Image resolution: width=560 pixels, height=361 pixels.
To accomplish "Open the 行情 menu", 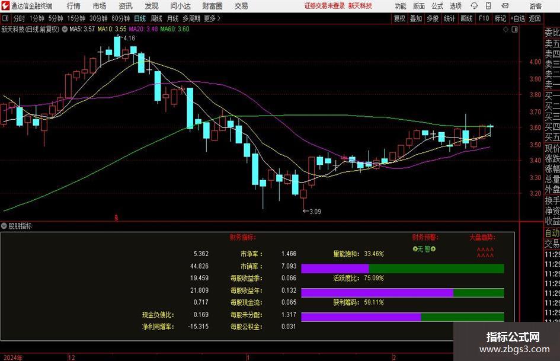I will pyautogui.click(x=73, y=6).
